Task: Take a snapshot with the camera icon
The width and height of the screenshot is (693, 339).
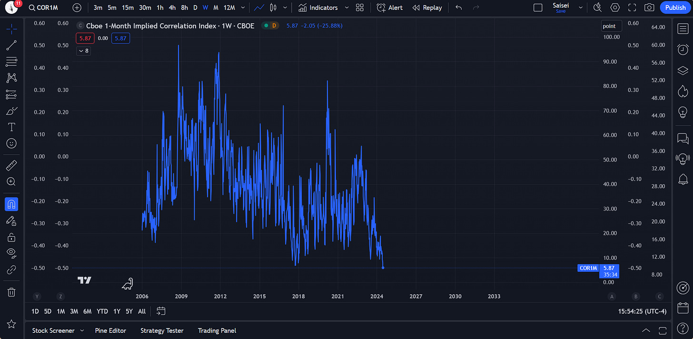Action: 649,8
